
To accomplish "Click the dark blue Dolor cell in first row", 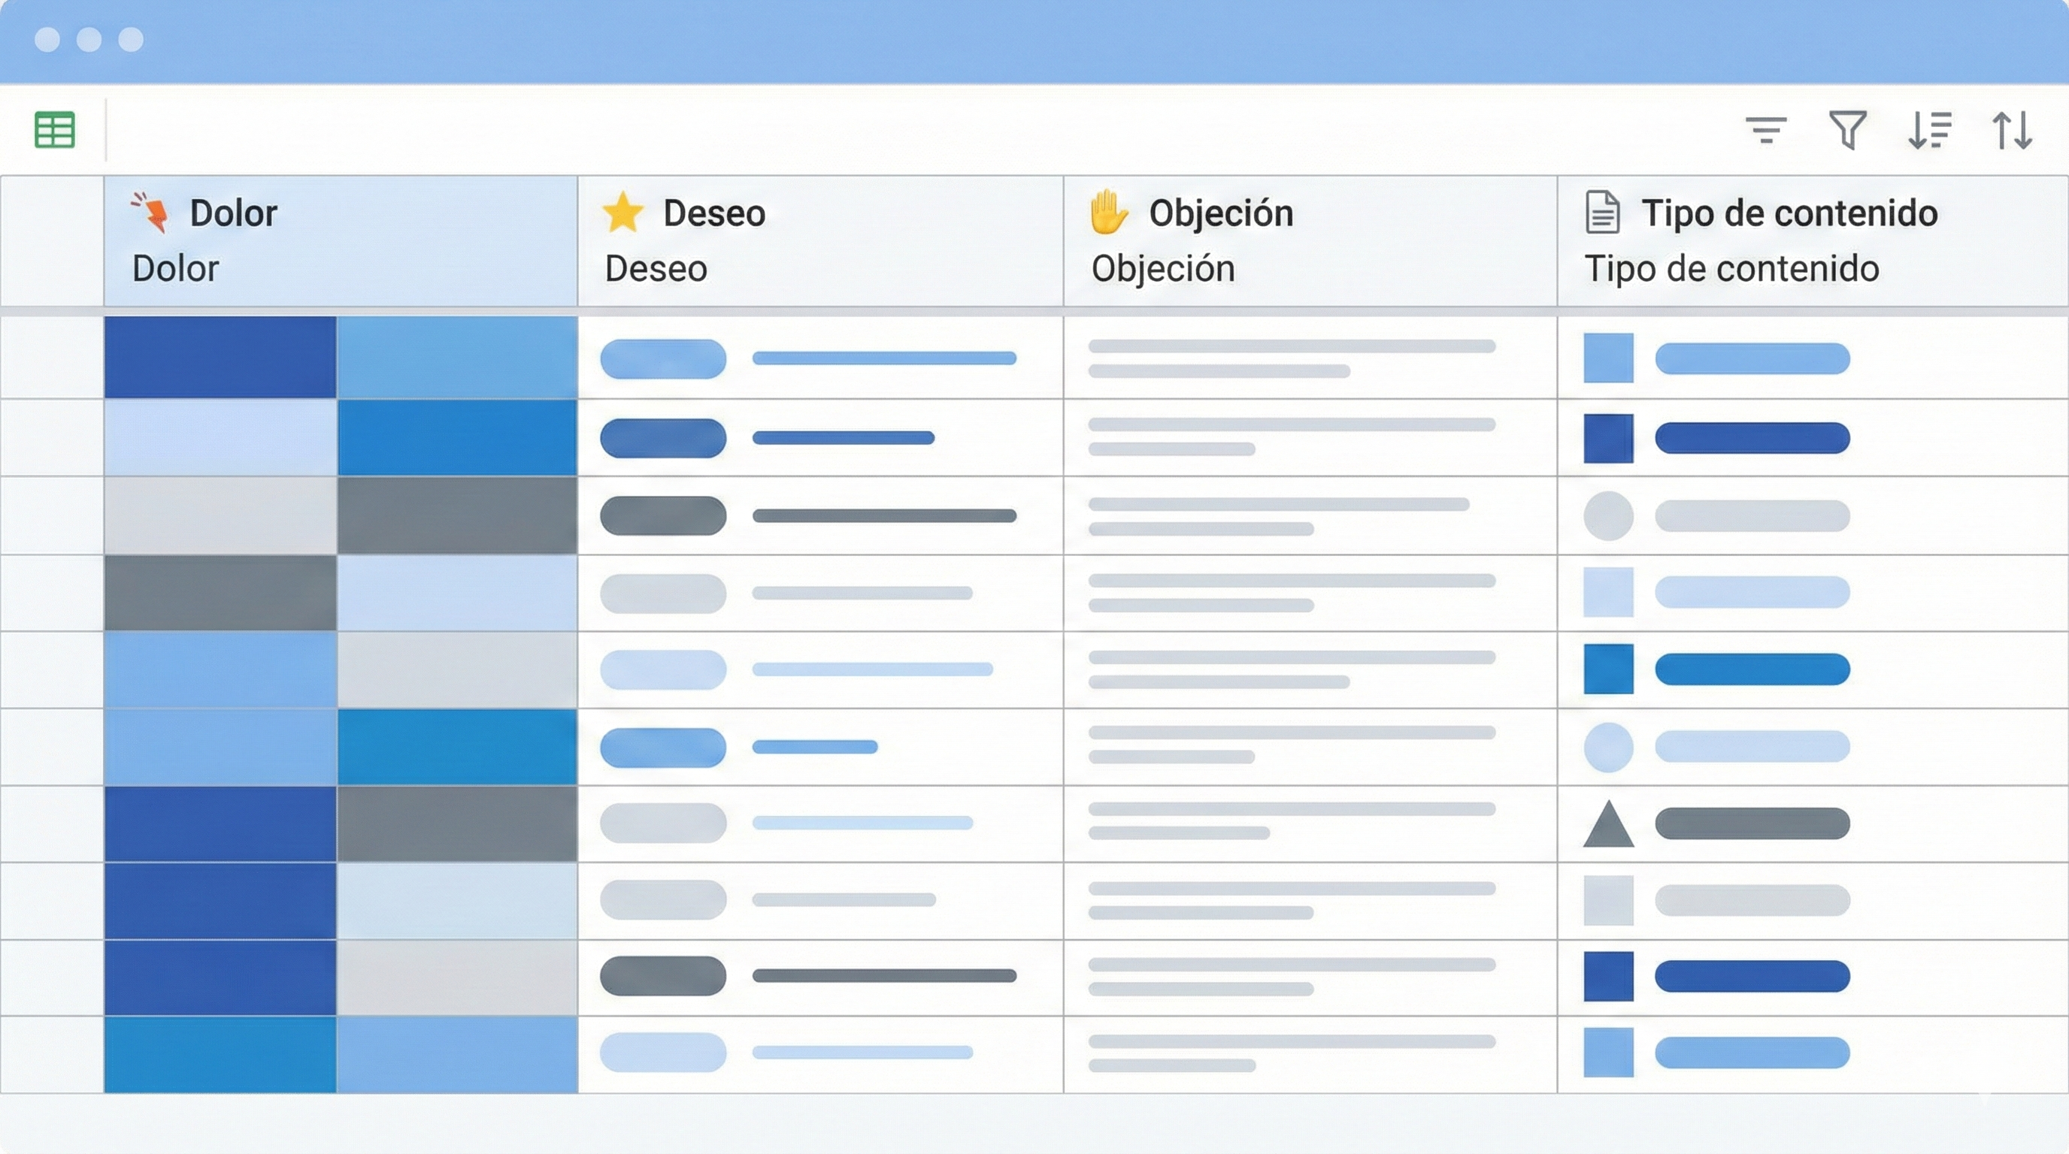I will (220, 357).
